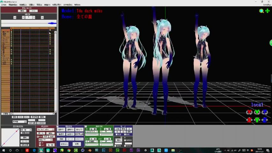Open the Background (B) menu
Viewport: 272px width, 153px height.
pyautogui.click(x=39, y=5)
